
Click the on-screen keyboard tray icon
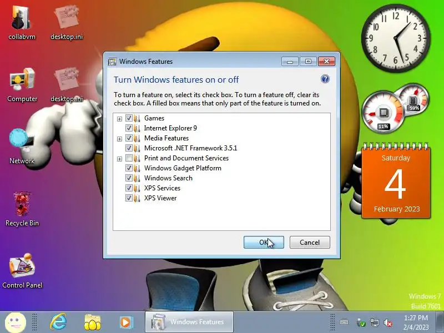click(344, 322)
